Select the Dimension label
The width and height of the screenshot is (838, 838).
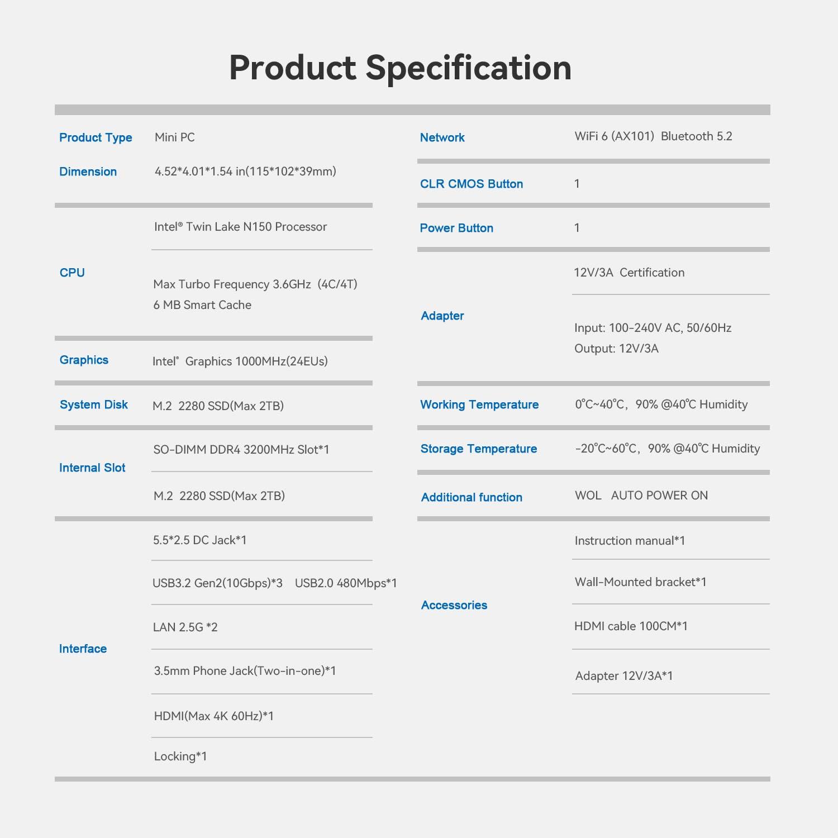[x=88, y=172]
